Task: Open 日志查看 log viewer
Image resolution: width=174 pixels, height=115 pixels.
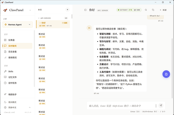Action: tap(17, 52)
